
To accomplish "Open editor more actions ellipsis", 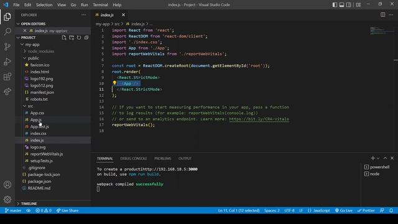I will pyautogui.click(x=391, y=15).
